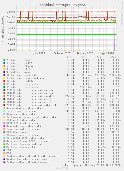Click the magenta Rescheduling interrupts swatch
Viewport: 124px width, 171px height.
4,126
